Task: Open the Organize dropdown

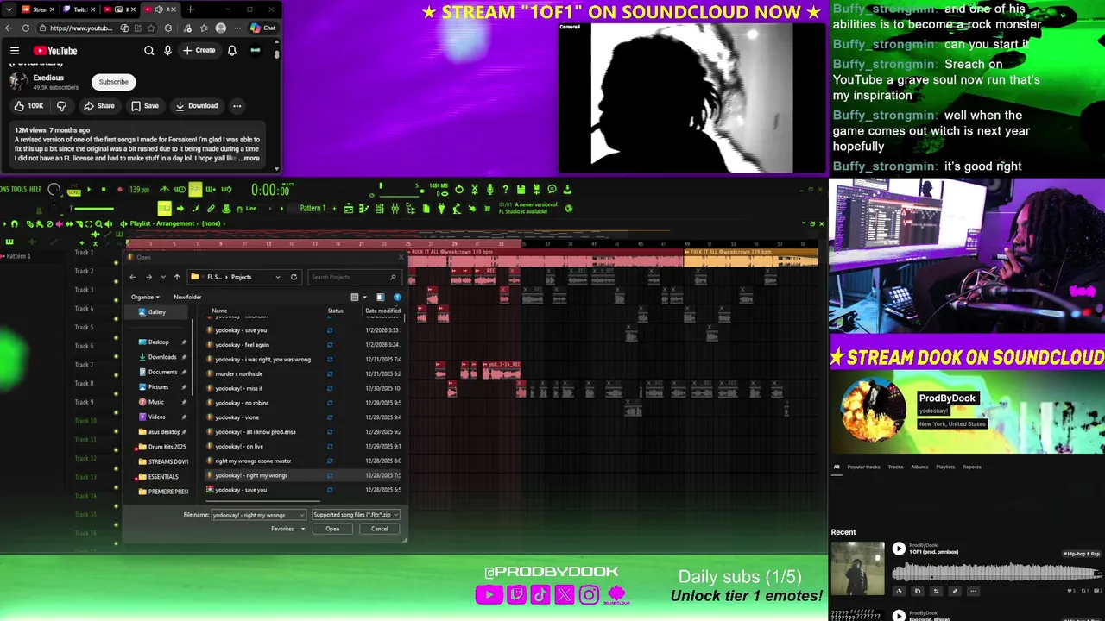Action: pos(145,297)
